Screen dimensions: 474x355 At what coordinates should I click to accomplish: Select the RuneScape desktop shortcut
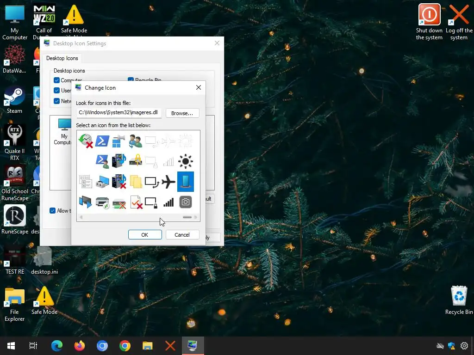coord(14,220)
